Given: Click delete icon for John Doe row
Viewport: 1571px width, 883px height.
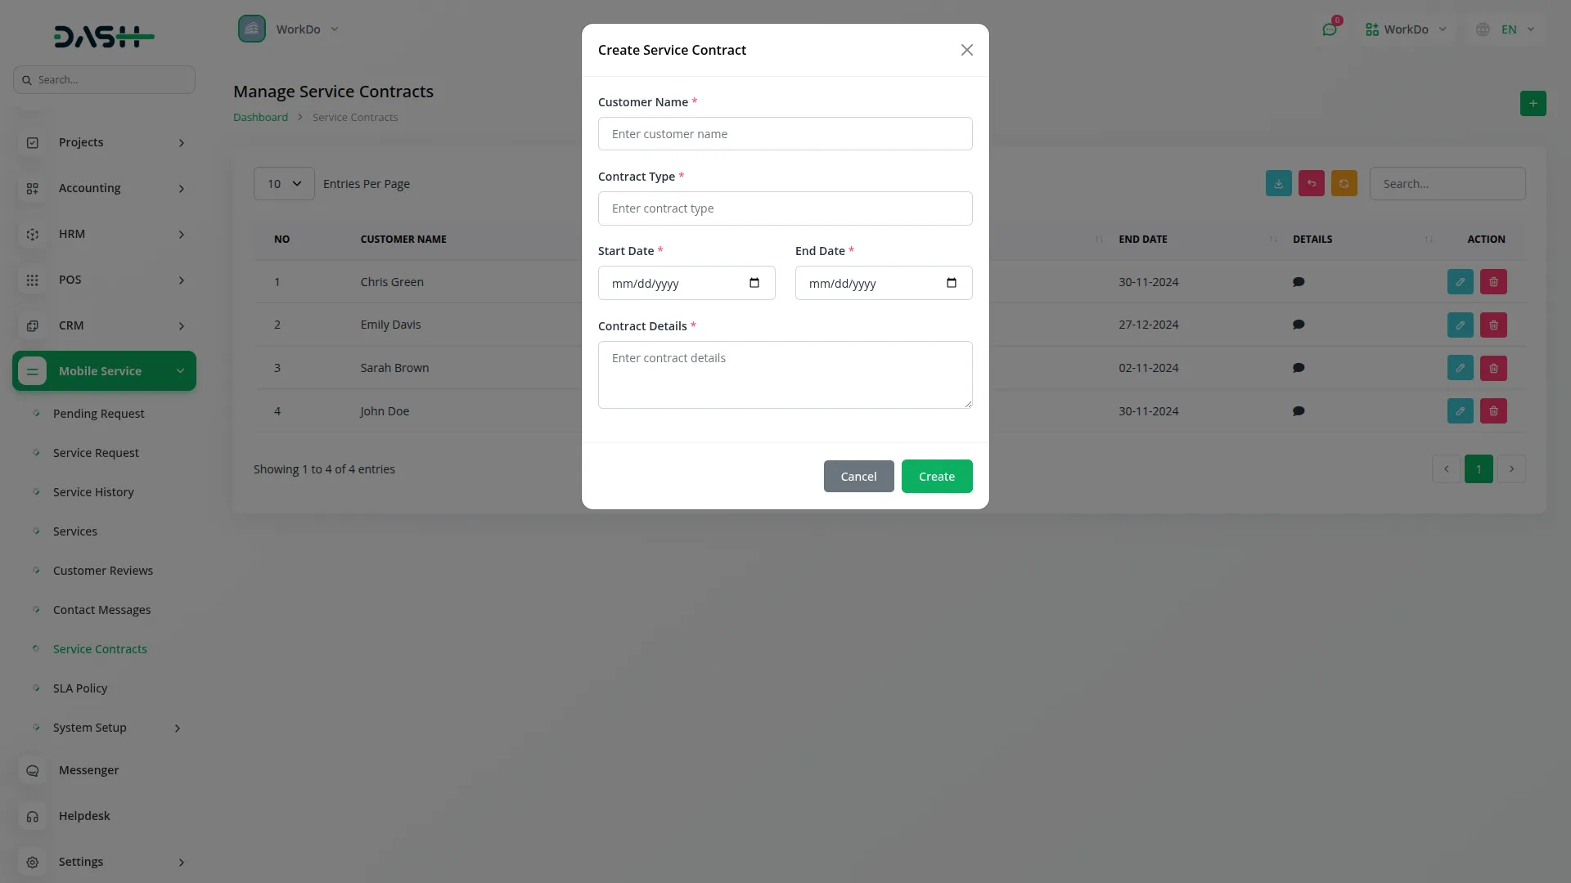Looking at the screenshot, I should [1493, 411].
